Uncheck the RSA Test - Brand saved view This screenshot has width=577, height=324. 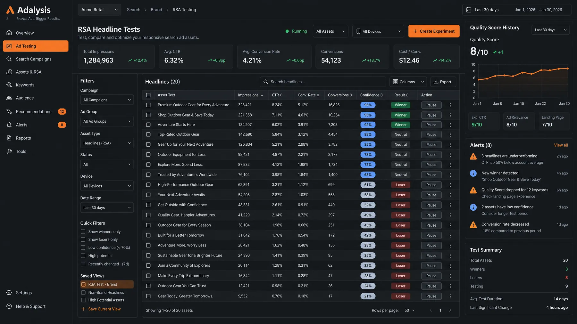pyautogui.click(x=83, y=284)
